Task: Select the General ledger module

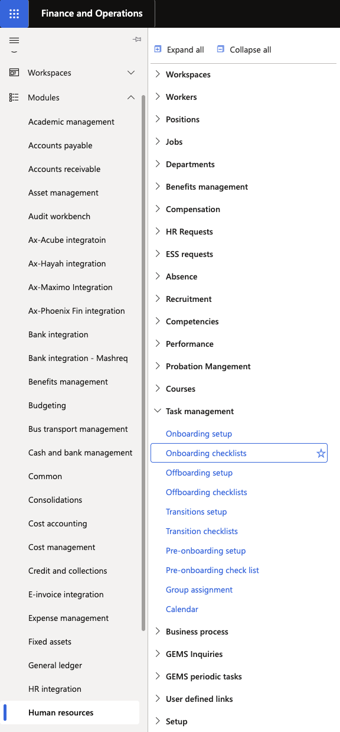Action: point(55,665)
